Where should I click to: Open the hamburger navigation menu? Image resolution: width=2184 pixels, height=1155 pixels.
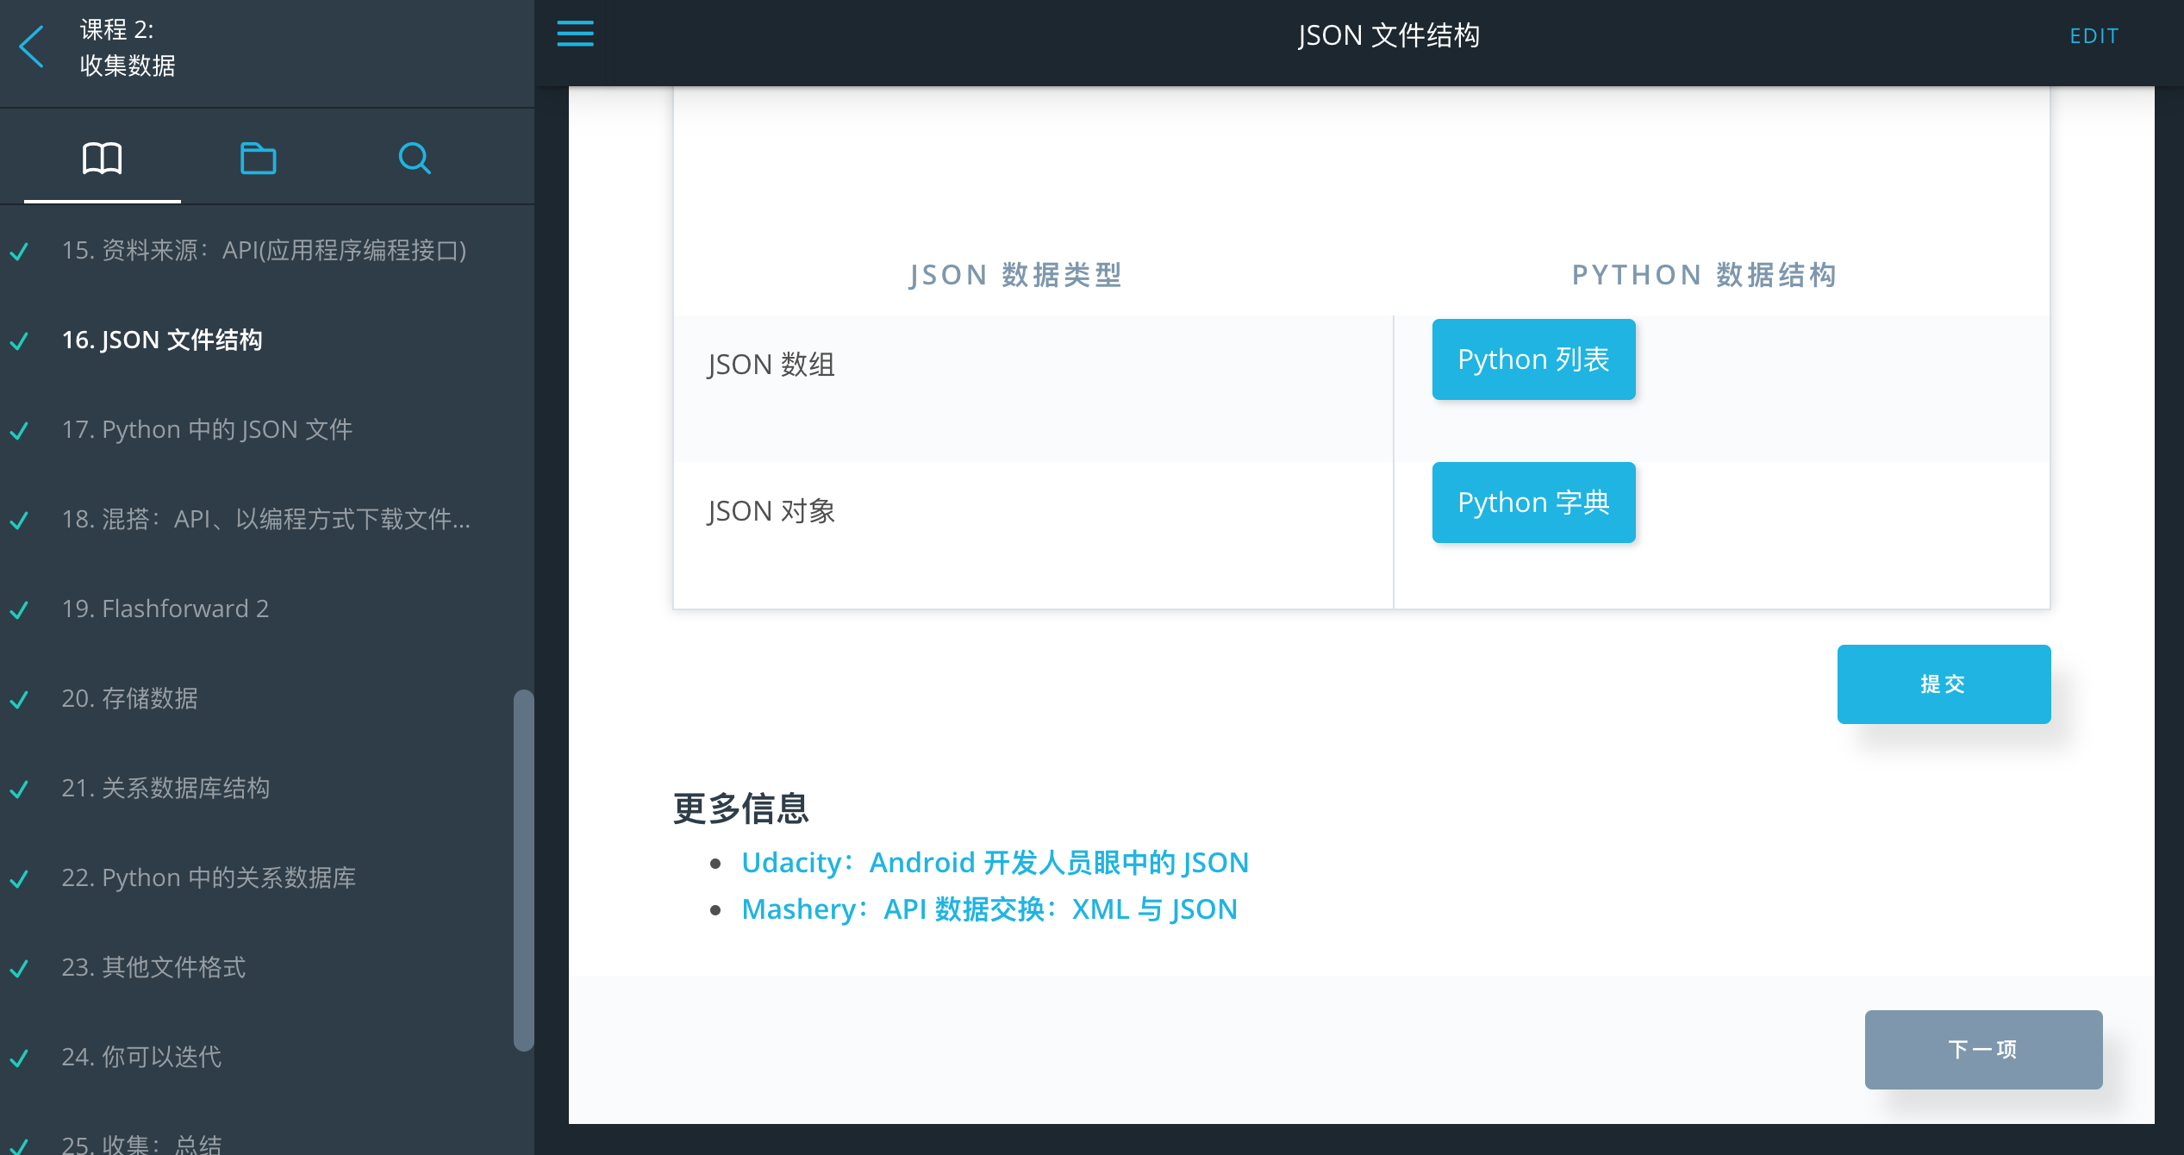point(574,34)
